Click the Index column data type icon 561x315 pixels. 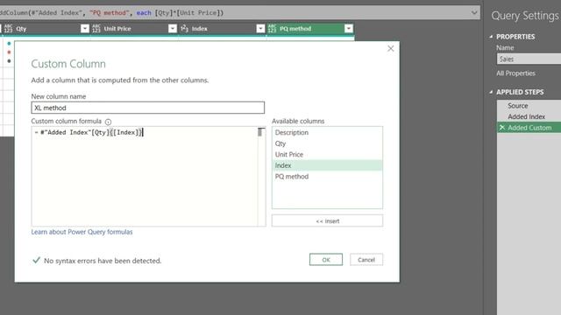click(184, 29)
